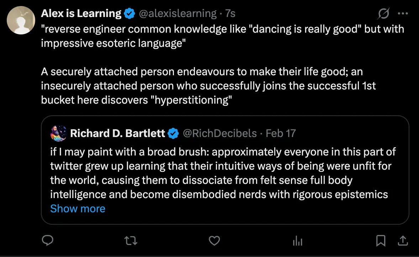View post analytics bar chart icon
Viewport: 419px width, 257px height.
297,241
